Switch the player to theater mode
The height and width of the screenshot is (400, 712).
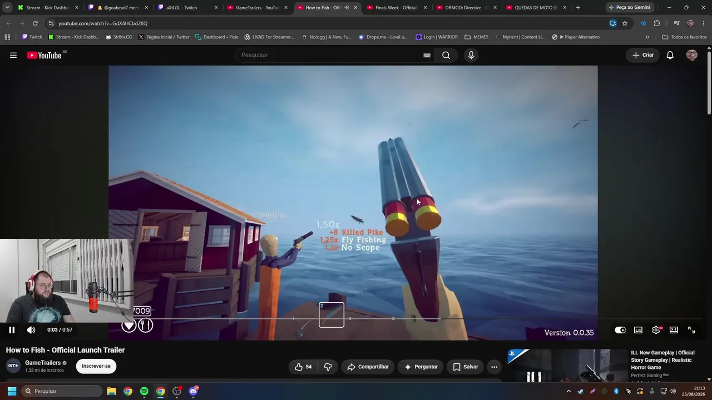click(x=674, y=330)
